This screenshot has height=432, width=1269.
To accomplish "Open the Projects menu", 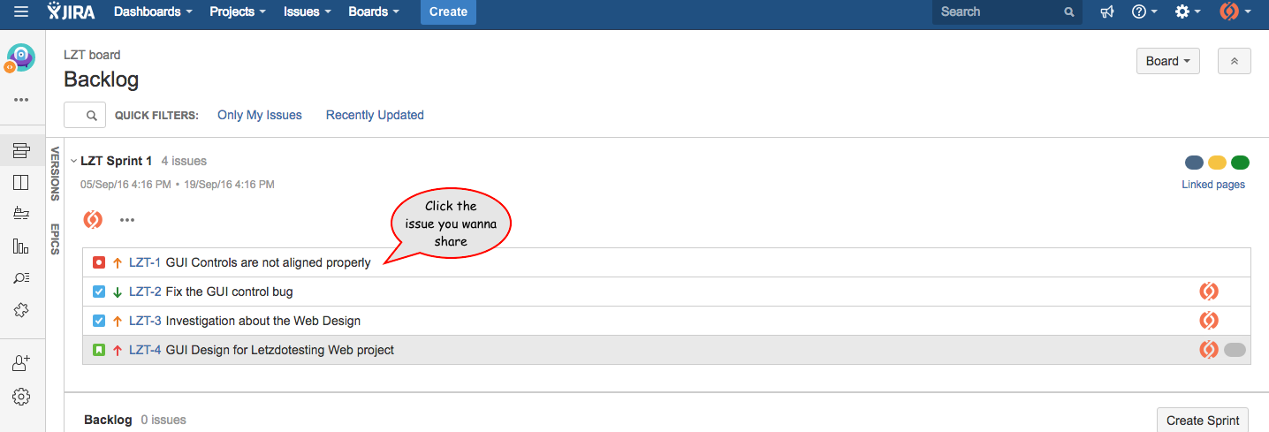I will pos(238,12).
